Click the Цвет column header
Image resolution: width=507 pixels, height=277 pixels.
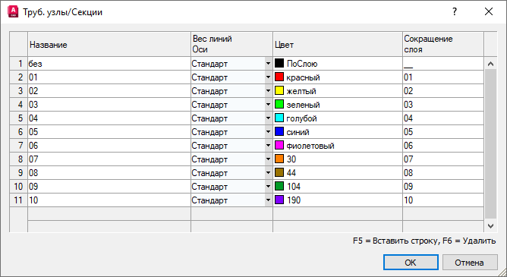tap(338, 44)
